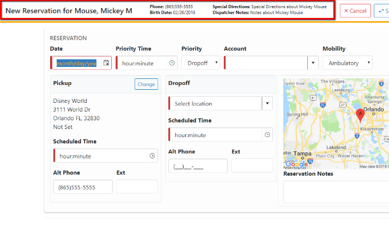This screenshot has width=389, height=234.
Task: Click 'New Reservation for Mouse, Mickey M' title
Action: (x=69, y=11)
